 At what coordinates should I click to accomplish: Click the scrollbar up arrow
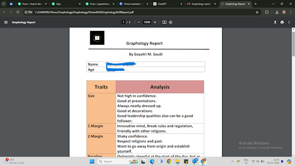[x=293, y=29]
